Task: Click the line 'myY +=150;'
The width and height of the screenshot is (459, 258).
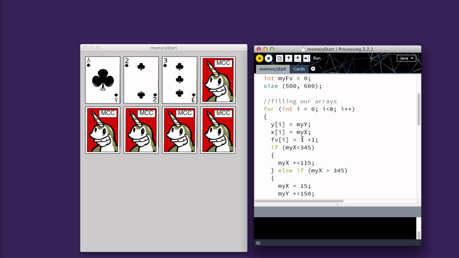Action: tap(296, 193)
